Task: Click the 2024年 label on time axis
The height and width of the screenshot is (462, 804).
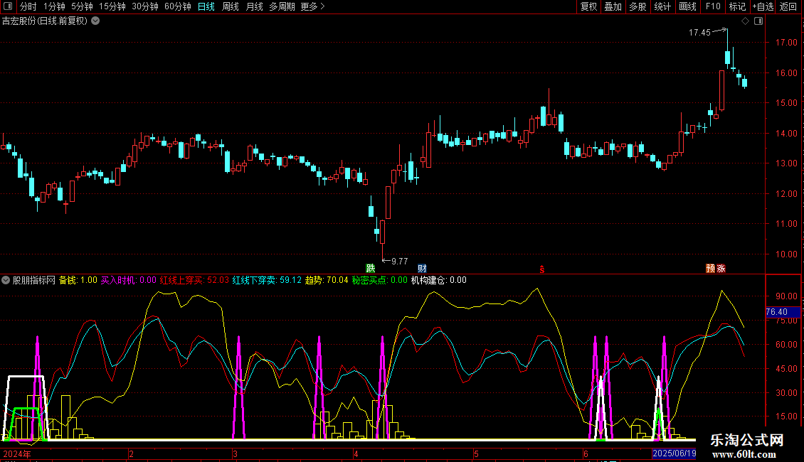Action: point(17,454)
